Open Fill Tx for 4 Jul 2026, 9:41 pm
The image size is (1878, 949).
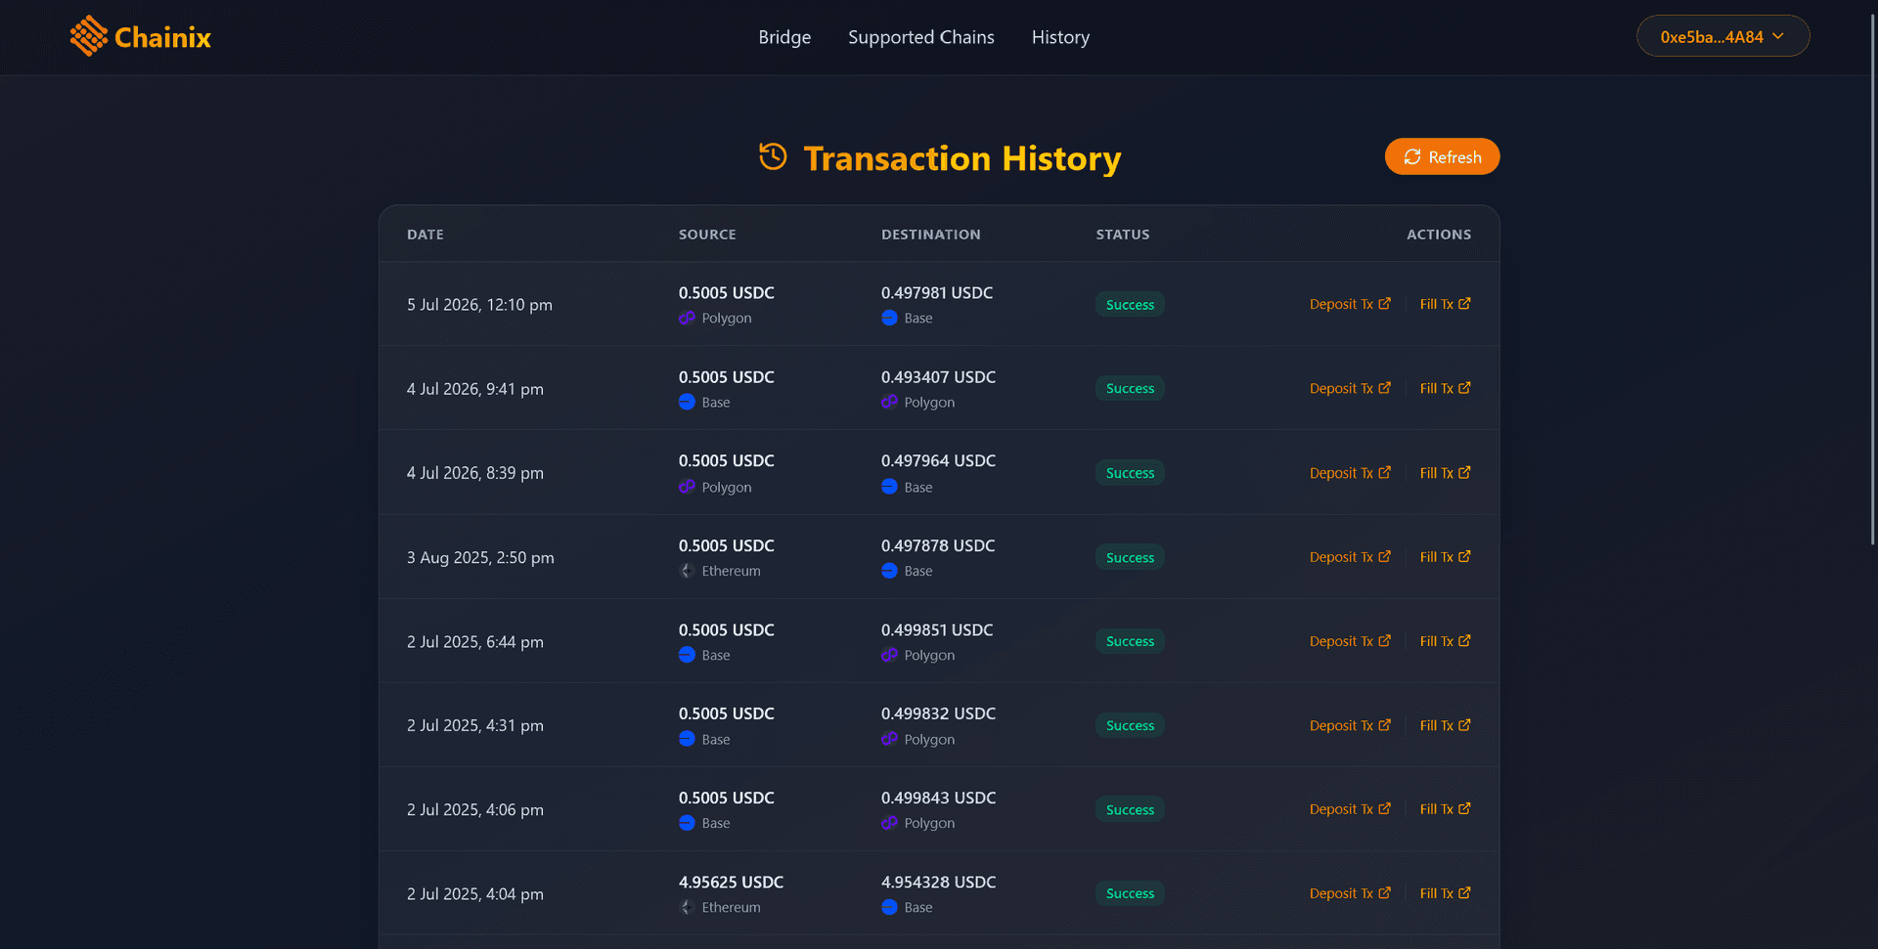[x=1445, y=388]
